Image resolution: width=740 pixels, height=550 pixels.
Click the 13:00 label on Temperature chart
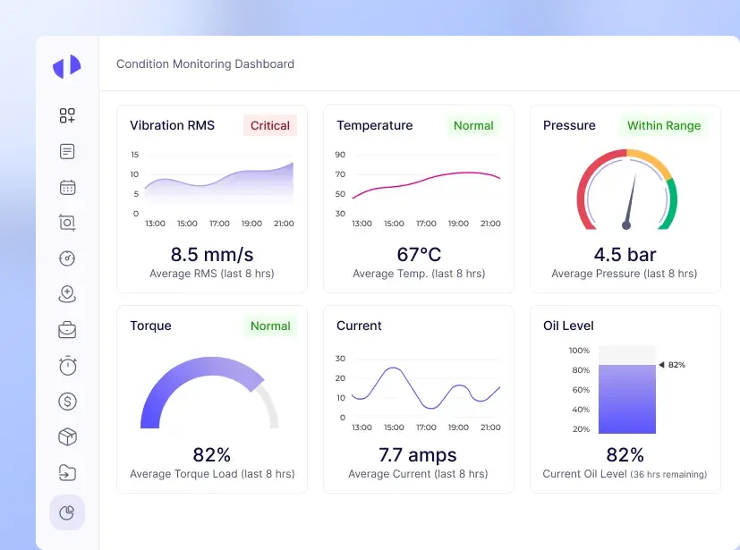coord(361,224)
